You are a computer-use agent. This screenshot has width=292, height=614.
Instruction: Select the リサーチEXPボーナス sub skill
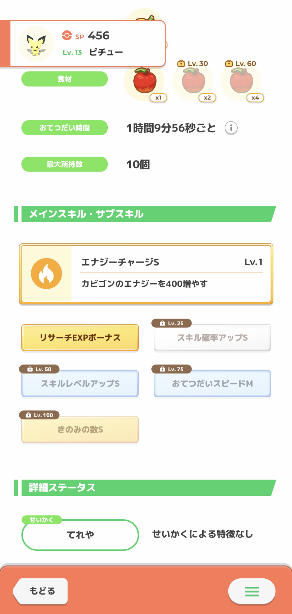[x=80, y=337]
